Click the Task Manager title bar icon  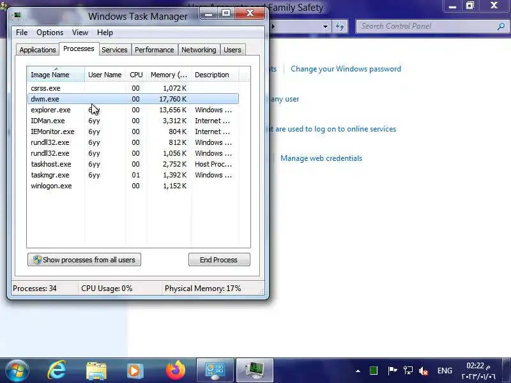pos(17,15)
